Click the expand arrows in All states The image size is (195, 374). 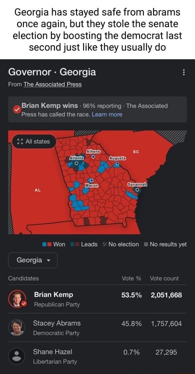point(20,142)
